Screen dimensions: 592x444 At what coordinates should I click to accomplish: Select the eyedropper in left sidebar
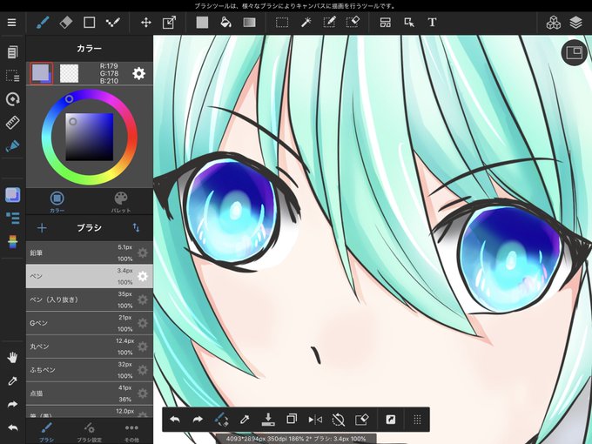tap(12, 381)
